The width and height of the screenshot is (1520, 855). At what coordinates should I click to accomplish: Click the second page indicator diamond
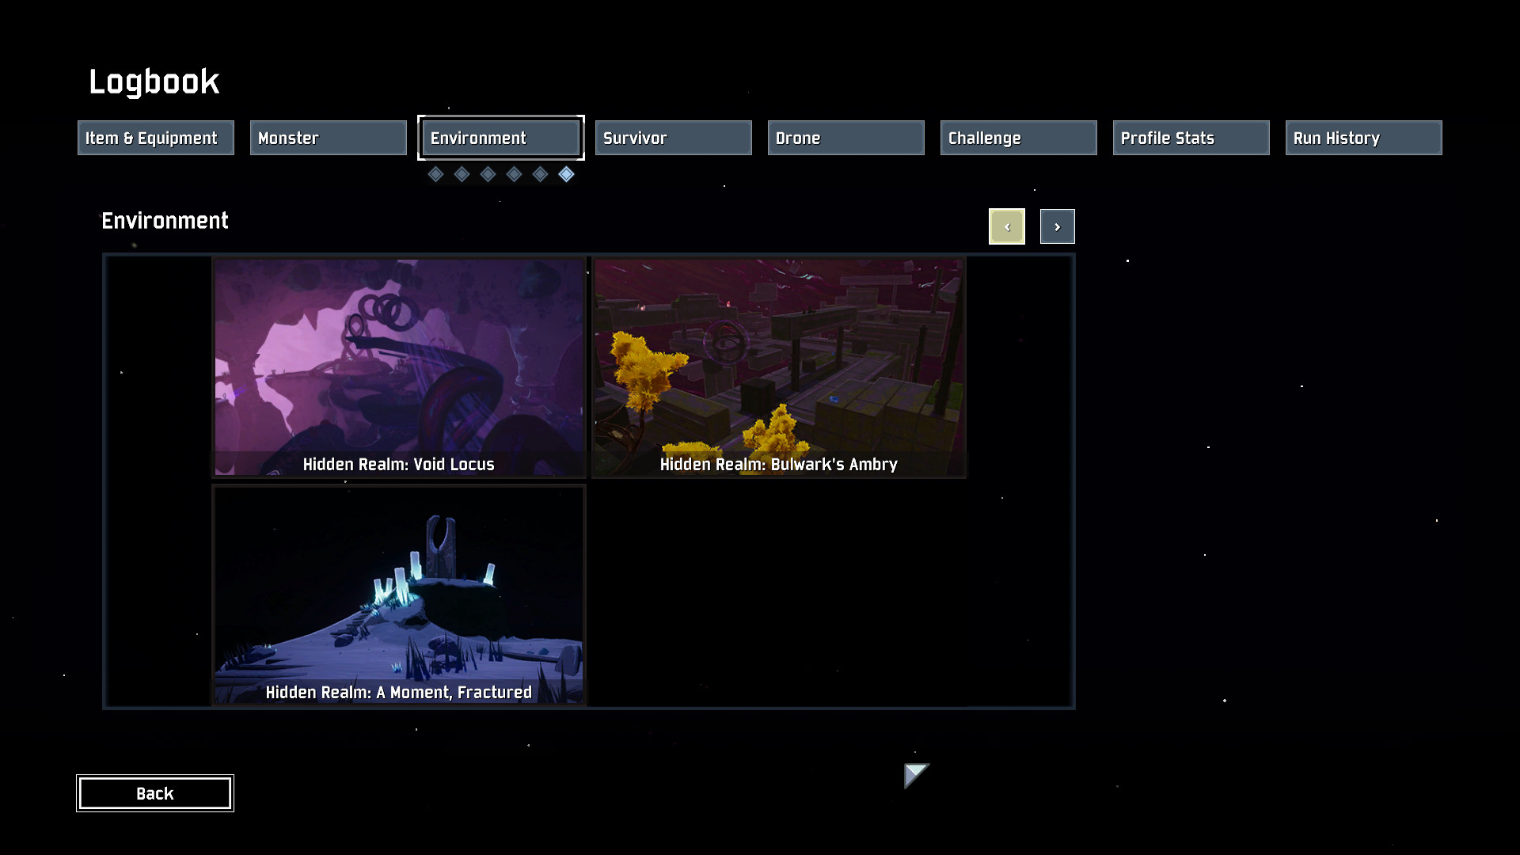(x=462, y=174)
